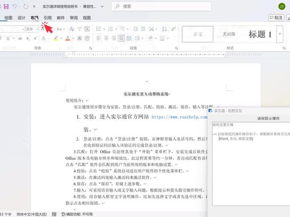Undo the last action

(14, 7)
